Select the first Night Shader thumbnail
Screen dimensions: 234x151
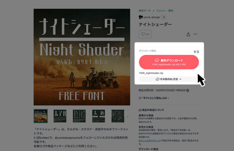[41, 116]
